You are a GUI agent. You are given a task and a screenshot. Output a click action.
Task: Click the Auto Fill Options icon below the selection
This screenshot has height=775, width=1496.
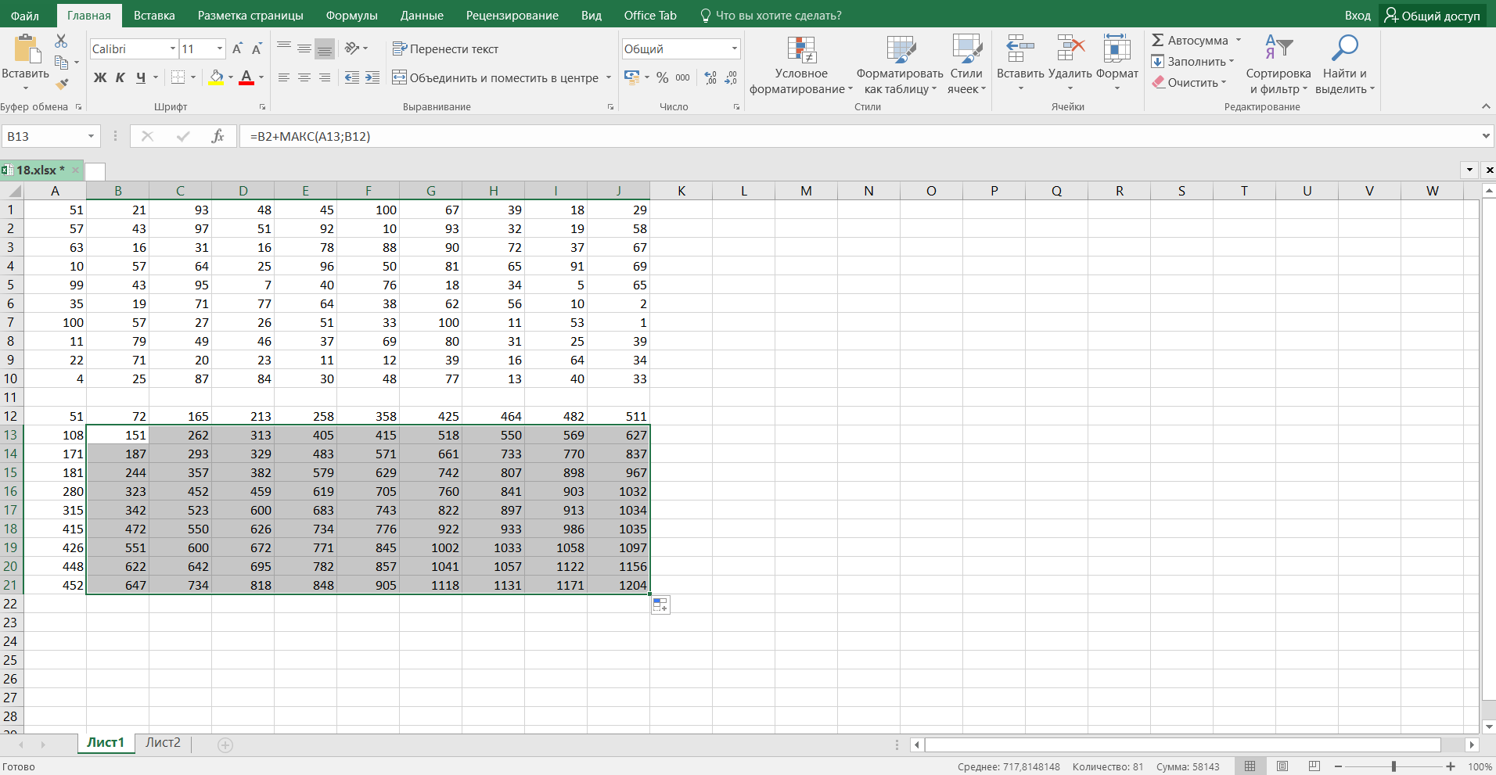point(660,605)
